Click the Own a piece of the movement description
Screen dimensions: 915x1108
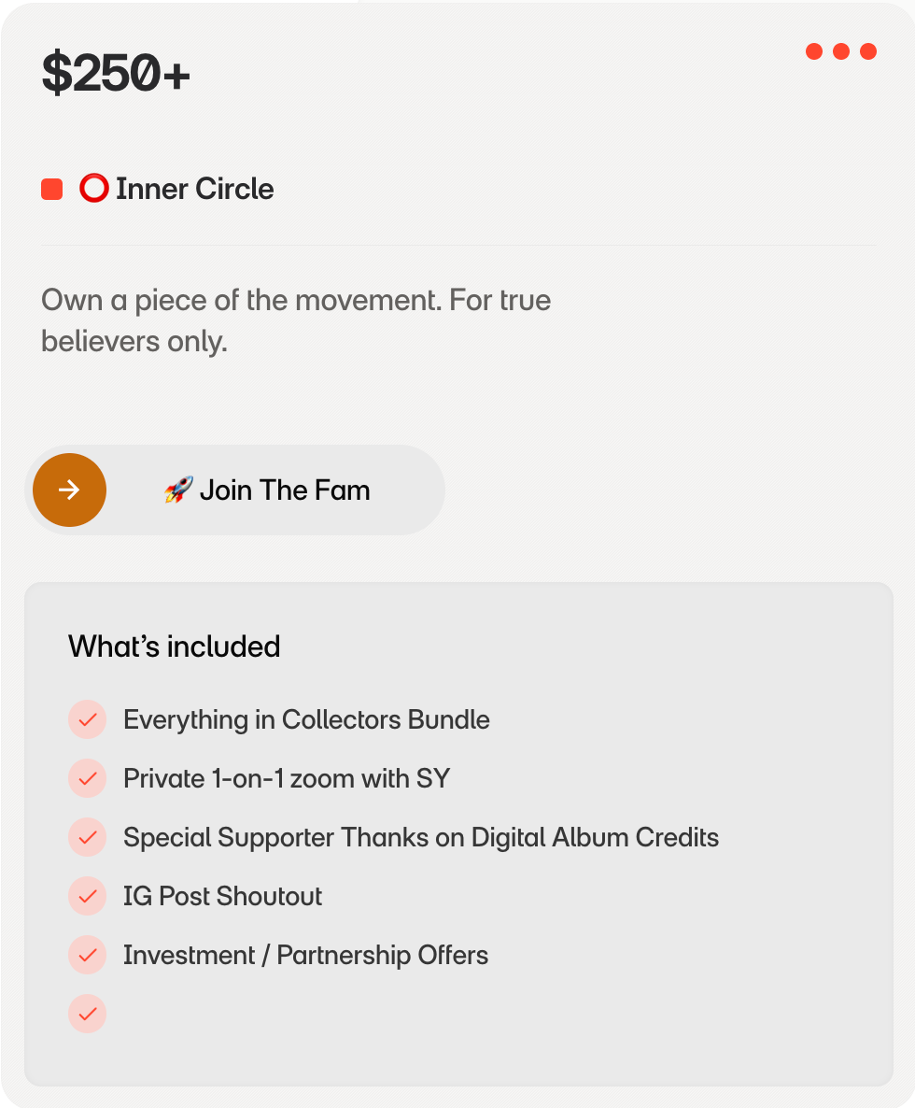tap(296, 320)
